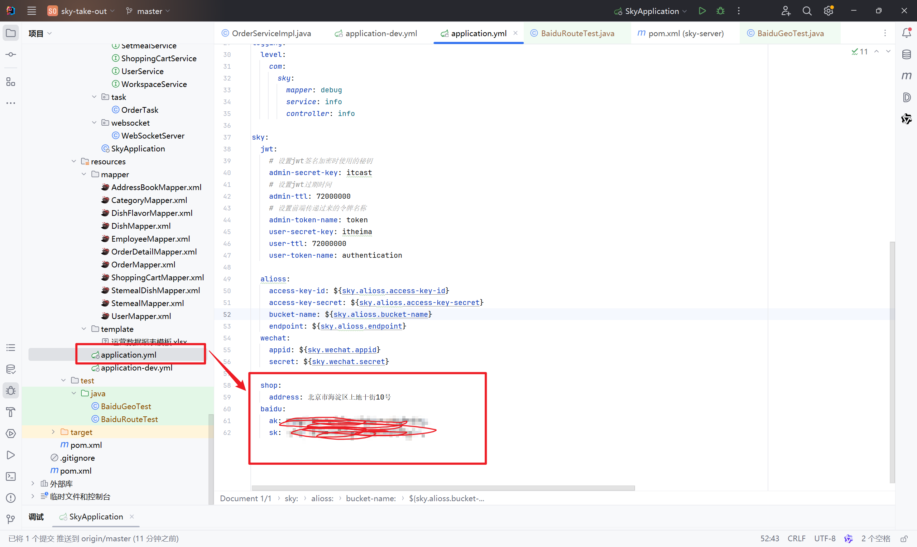Open the Maven tool window icon
The height and width of the screenshot is (547, 917).
(906, 76)
